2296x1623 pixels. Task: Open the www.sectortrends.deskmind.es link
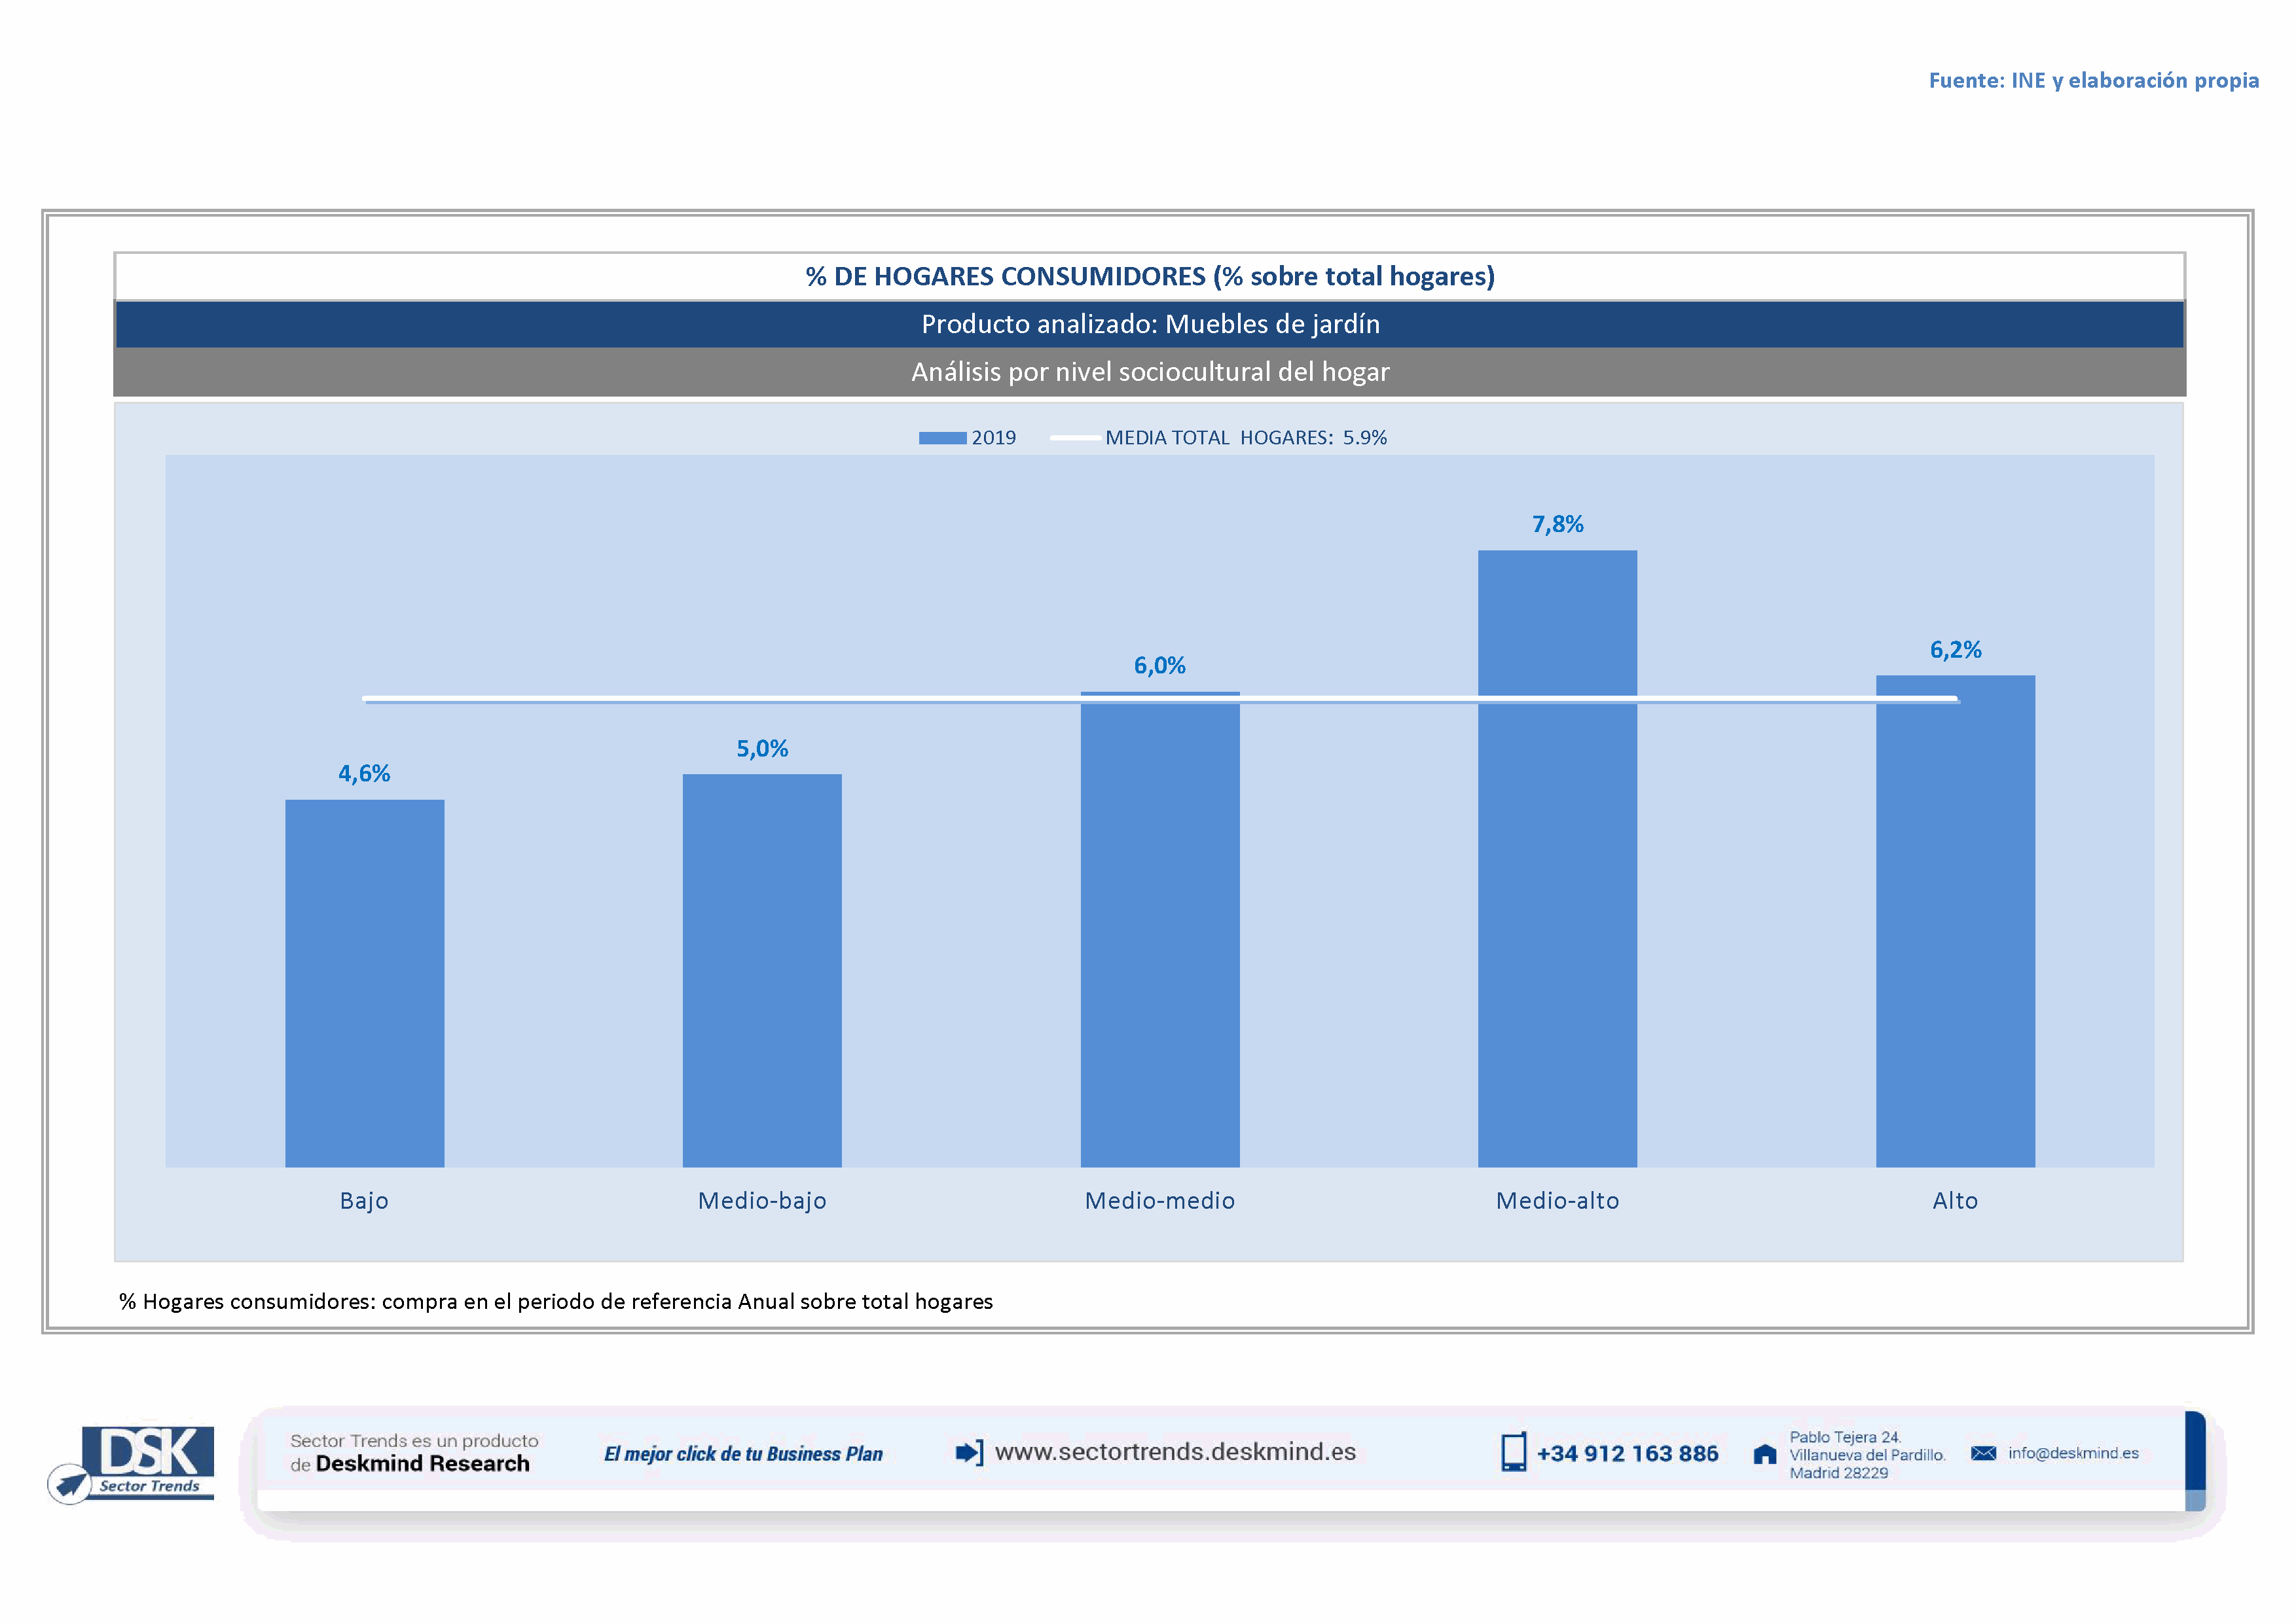coord(1175,1452)
